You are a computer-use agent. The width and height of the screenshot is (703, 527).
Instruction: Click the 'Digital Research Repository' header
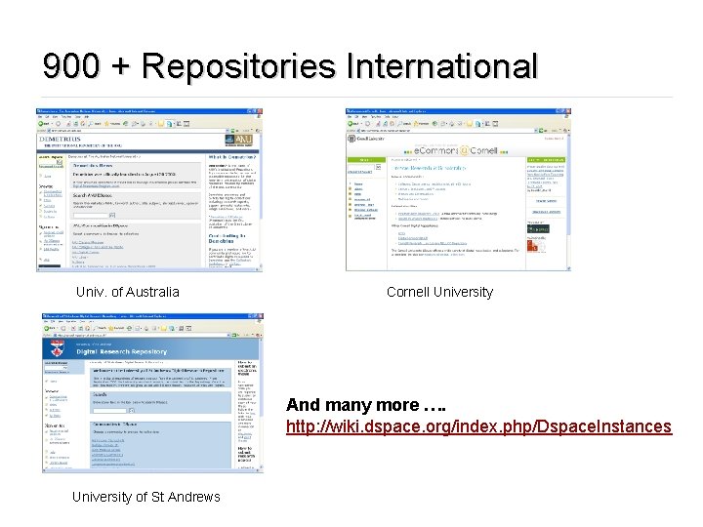121,351
